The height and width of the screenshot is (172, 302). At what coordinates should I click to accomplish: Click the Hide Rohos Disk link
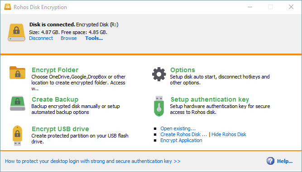coord(229,134)
